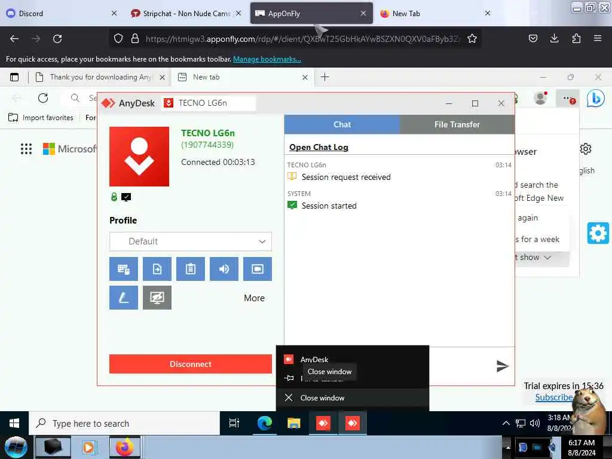Viewport: 612px width, 459px height.
Task: Switch to the File Transfer tab
Action: coord(457,124)
